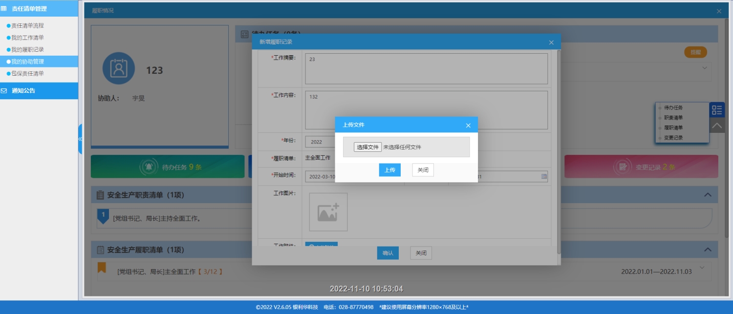Click the 工作摘要 text area
The width and height of the screenshot is (733, 314).
pyautogui.click(x=426, y=69)
